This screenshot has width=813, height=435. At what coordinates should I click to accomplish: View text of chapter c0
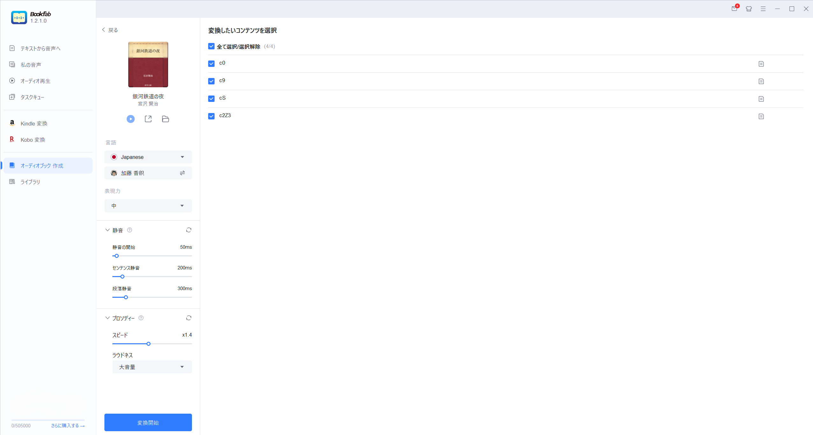click(761, 64)
